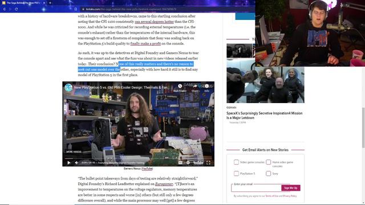Check the 'Sony' checkbox
Screen dimensions: 365x205
(269, 173)
